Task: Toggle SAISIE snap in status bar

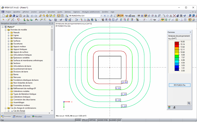Action: pyautogui.click(x=78, y=120)
